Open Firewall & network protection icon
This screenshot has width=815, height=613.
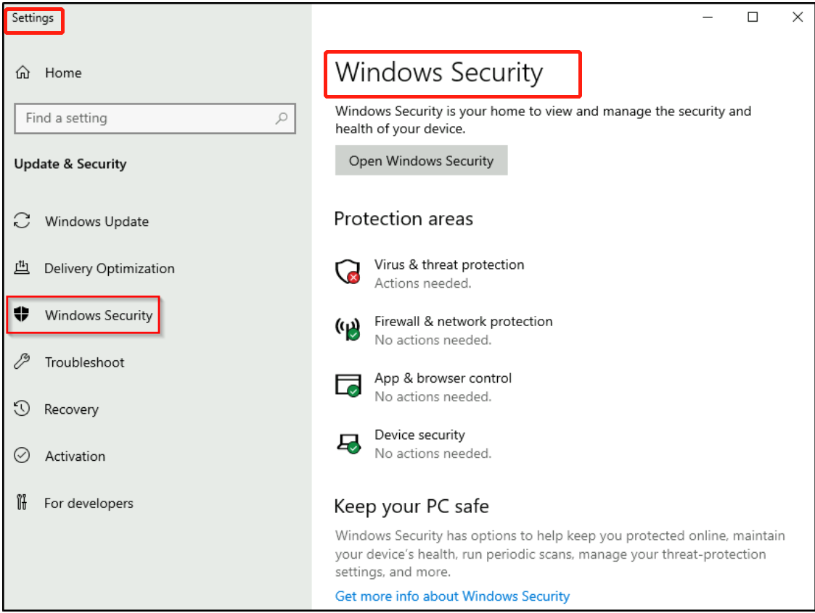(x=347, y=329)
